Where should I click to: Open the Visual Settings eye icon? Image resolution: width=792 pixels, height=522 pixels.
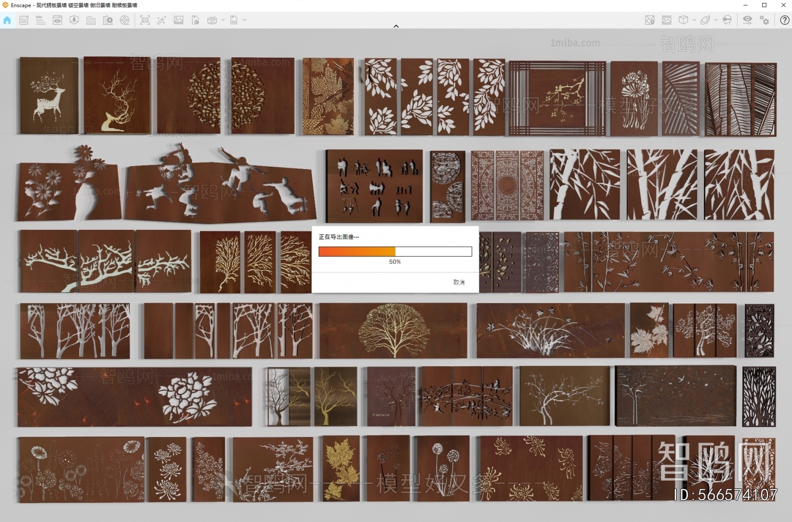[747, 20]
